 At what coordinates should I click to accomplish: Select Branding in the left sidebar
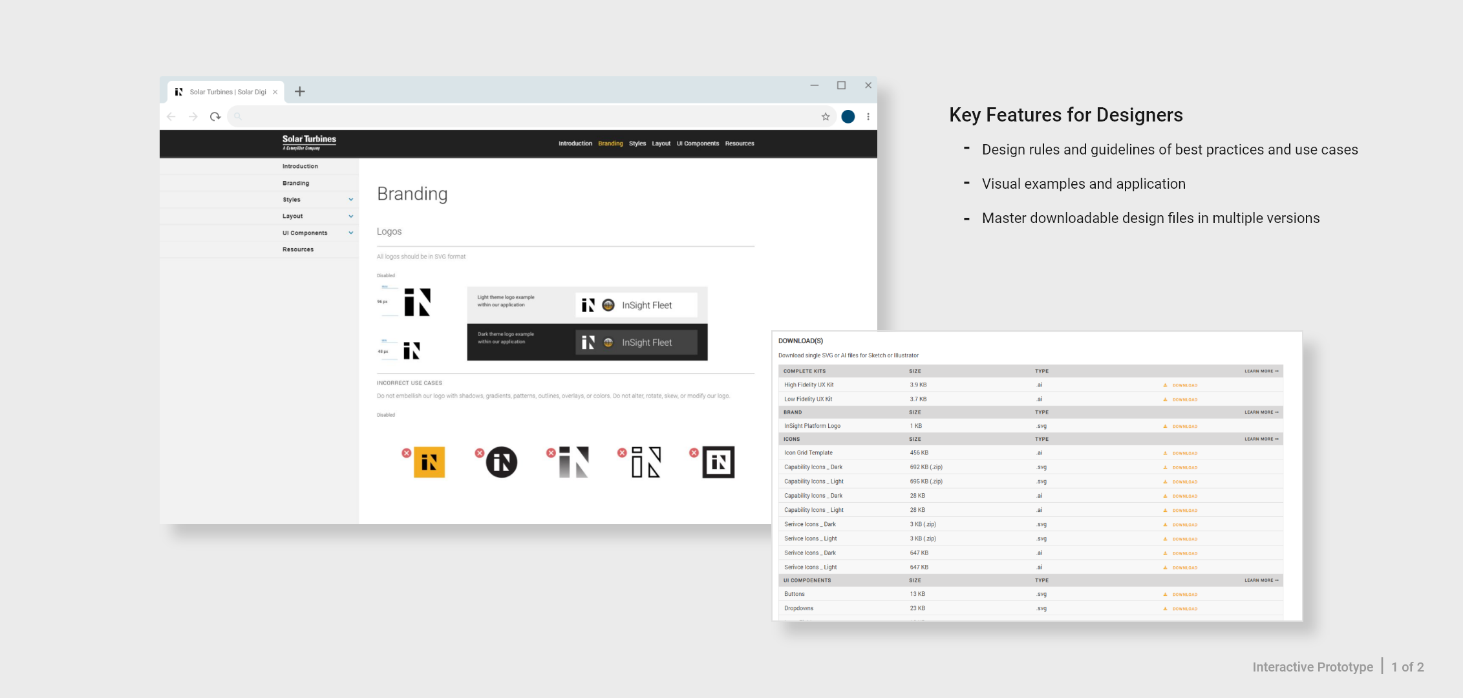tap(295, 184)
